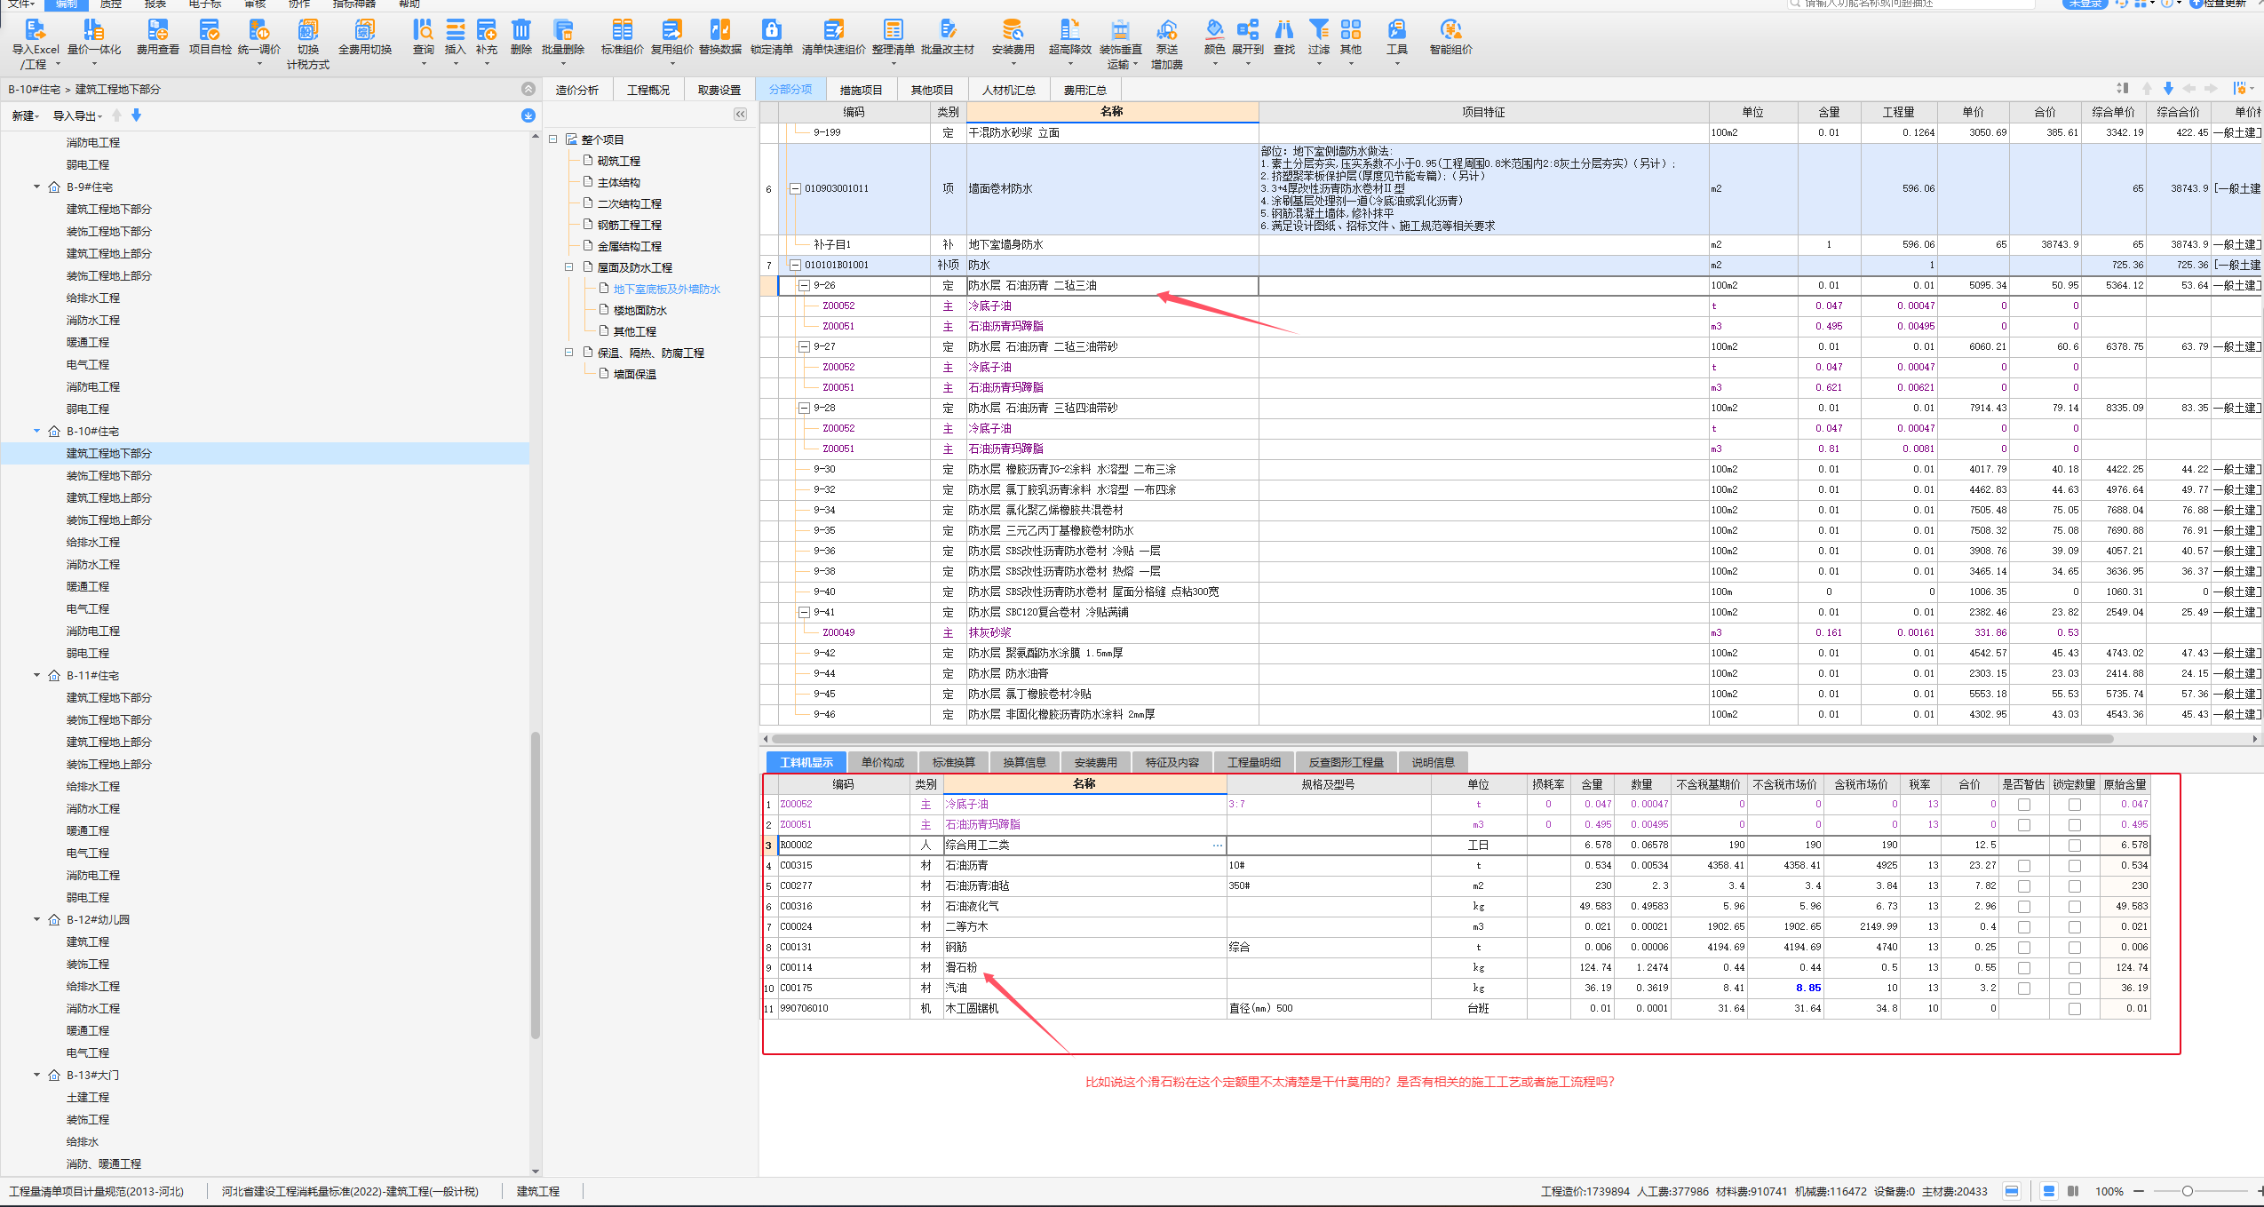Collapse the B-12#幼儿园 tree node
Image resolution: width=2264 pixels, height=1207 pixels.
[x=36, y=919]
